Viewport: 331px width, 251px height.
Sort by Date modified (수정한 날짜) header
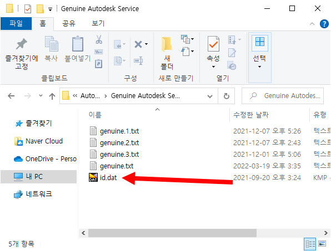point(251,115)
